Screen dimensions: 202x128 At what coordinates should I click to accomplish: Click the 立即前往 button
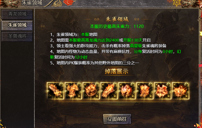click(x=117, y=119)
